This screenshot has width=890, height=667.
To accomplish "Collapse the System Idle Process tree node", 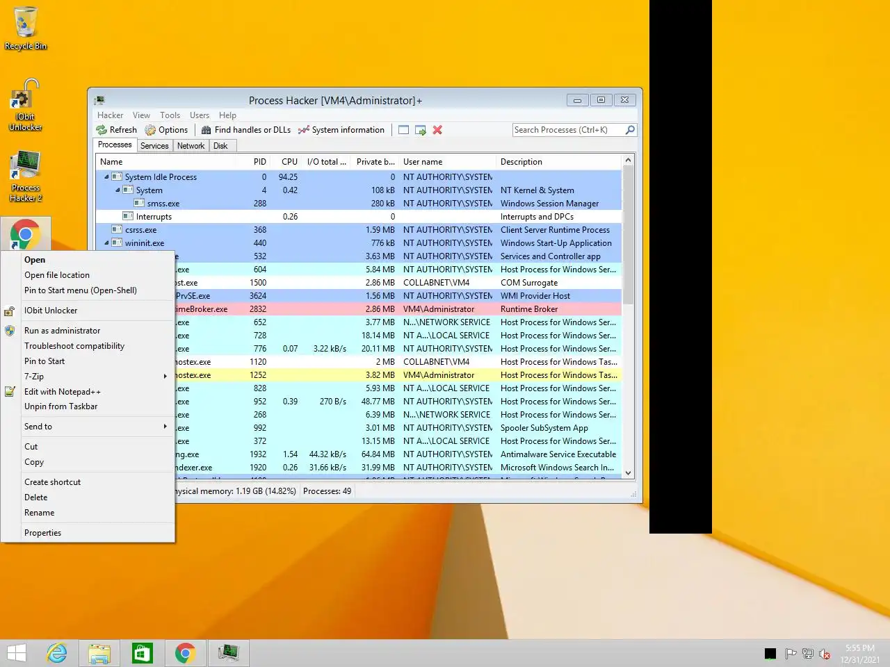I will pos(106,177).
